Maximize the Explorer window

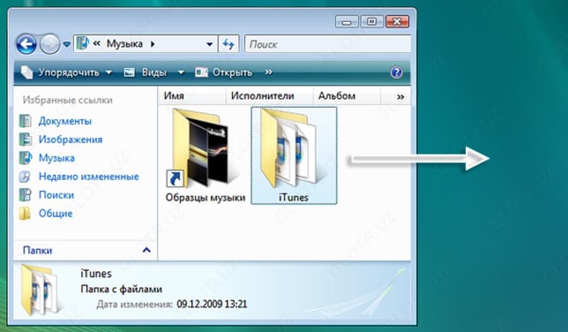point(371,22)
